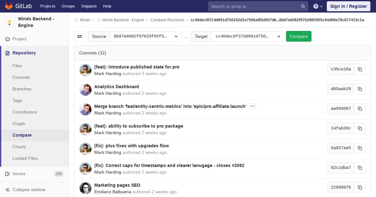Screen dimensions: 376x197
Task: Click the GitLab fox logo
Action: 9,6
